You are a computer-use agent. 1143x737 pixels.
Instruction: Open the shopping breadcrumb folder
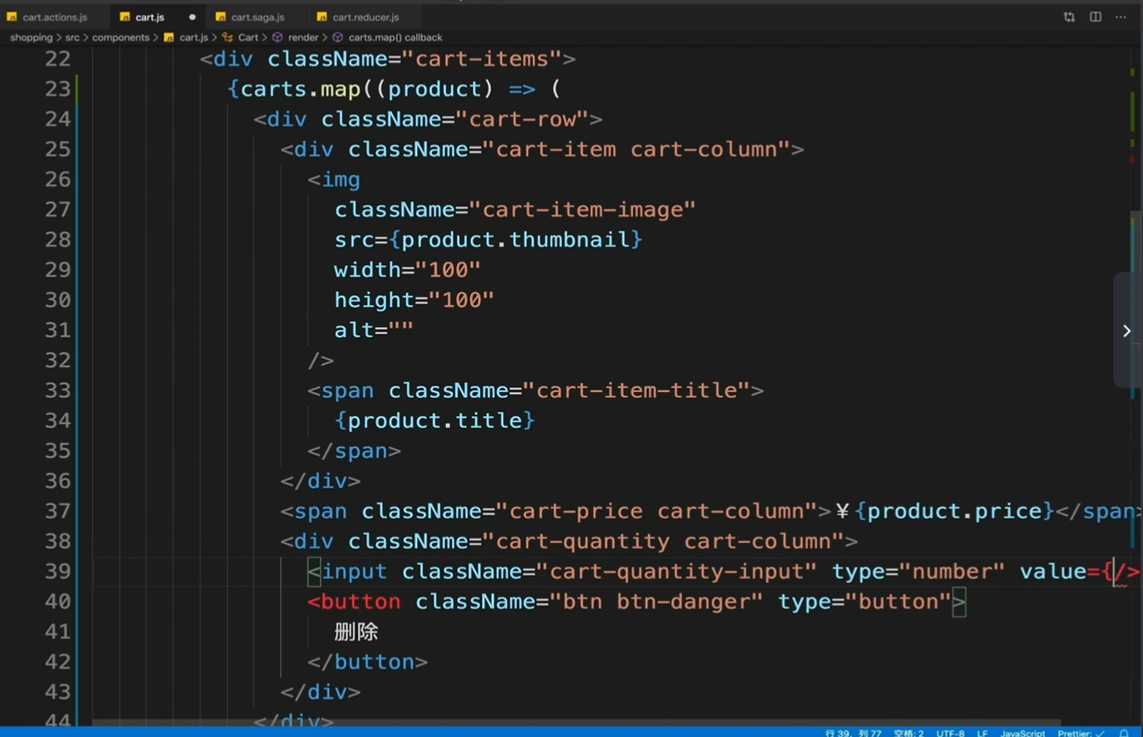[32, 37]
